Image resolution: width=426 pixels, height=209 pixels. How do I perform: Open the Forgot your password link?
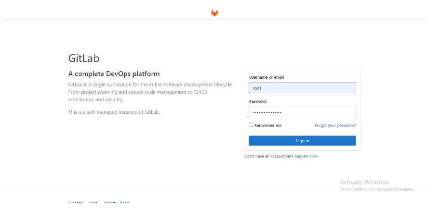pyautogui.click(x=335, y=125)
